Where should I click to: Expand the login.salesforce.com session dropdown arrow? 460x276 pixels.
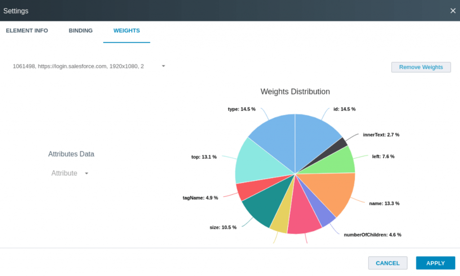click(x=164, y=66)
